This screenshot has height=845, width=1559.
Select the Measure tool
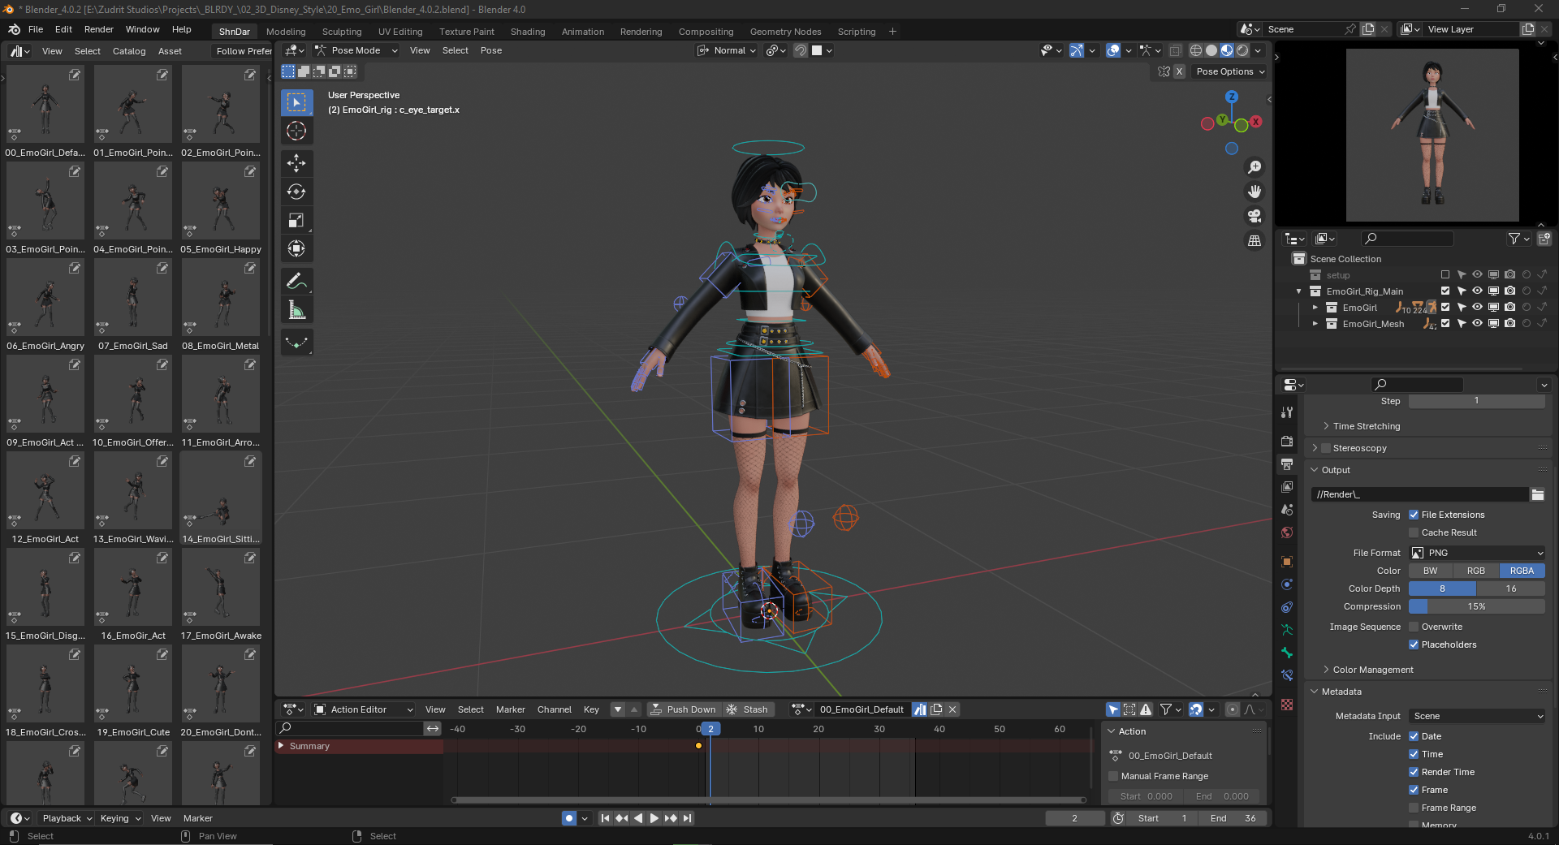296,310
